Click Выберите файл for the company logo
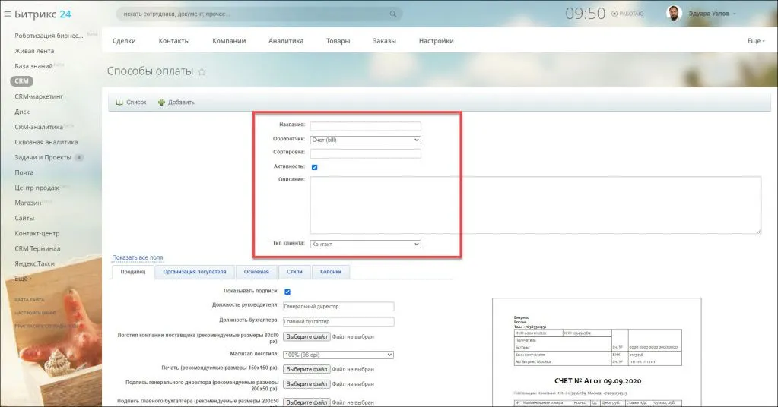778x407 pixels. click(306, 336)
